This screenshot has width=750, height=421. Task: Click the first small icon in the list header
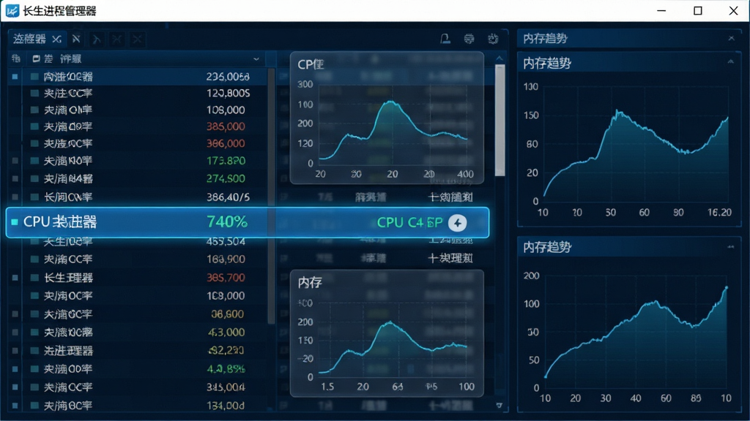[x=16, y=58]
